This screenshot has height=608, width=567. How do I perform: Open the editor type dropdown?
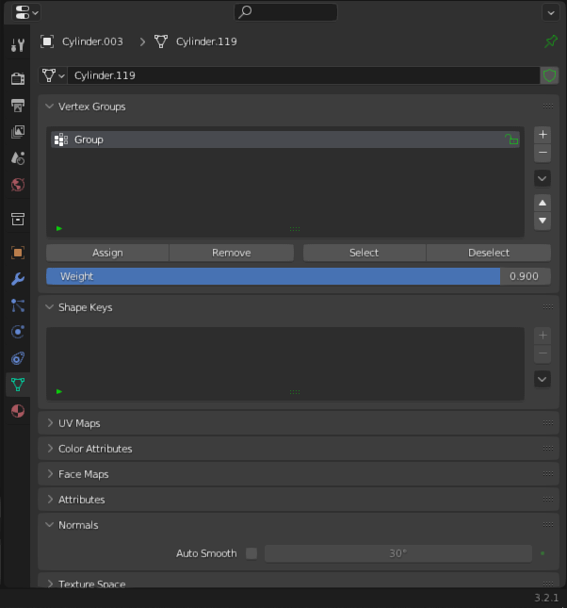(26, 12)
